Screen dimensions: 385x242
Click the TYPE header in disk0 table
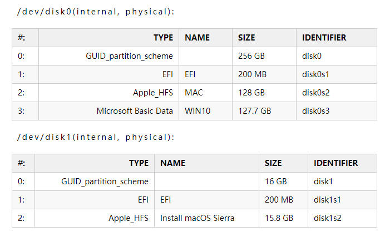[x=163, y=38]
